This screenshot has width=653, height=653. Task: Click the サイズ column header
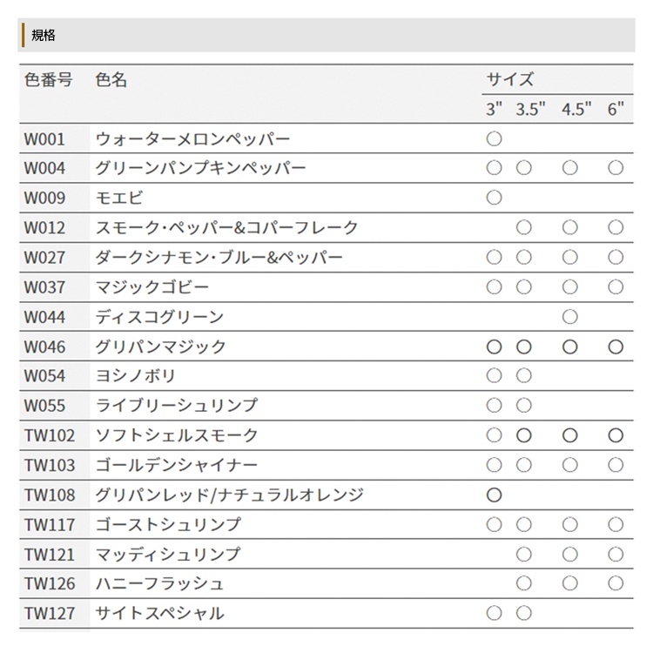[510, 79]
